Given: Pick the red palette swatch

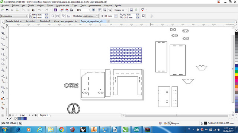Looking at the screenshot, I should (x=237, y=78).
